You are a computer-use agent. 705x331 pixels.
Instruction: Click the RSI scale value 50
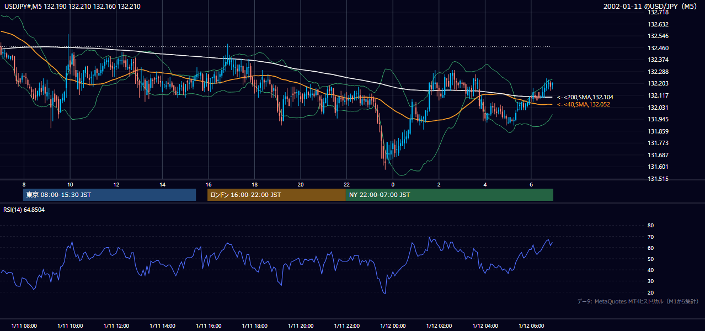pos(650,259)
